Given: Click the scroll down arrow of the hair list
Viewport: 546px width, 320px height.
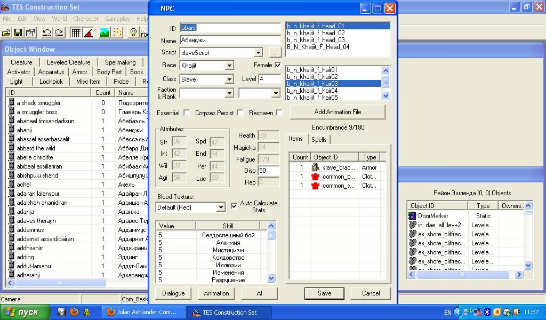Looking at the screenshot, I should [386, 95].
